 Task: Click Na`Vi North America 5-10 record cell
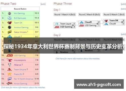[37, 79]
